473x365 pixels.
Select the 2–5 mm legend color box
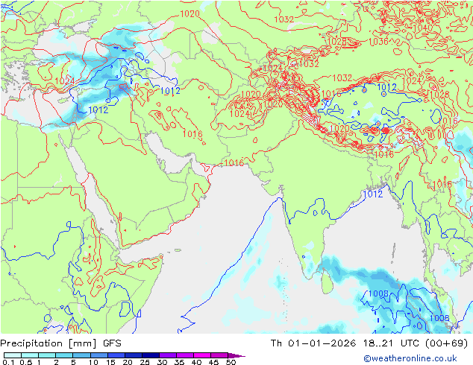(64, 355)
